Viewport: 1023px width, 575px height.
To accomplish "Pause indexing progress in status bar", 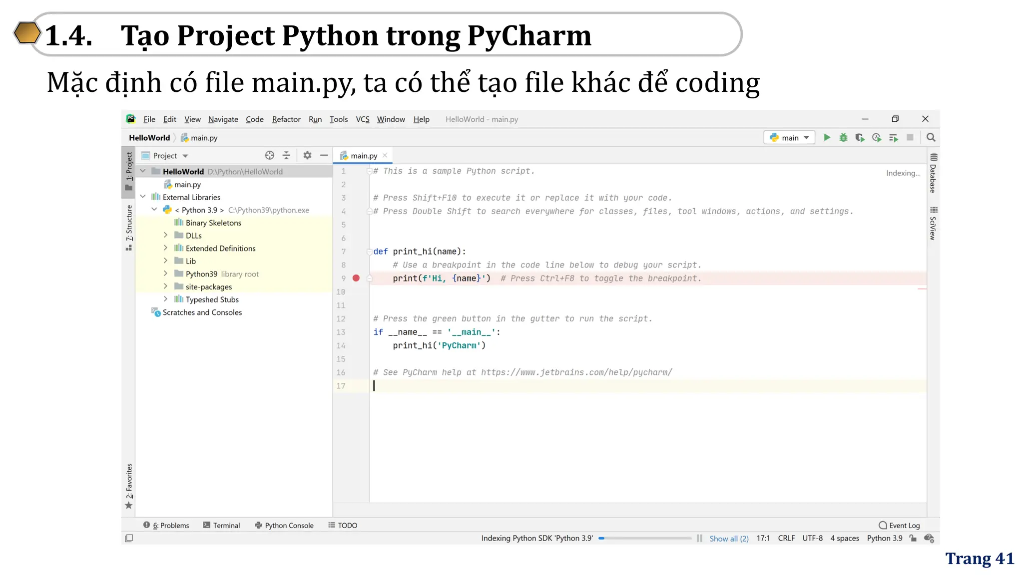I will 699,538.
